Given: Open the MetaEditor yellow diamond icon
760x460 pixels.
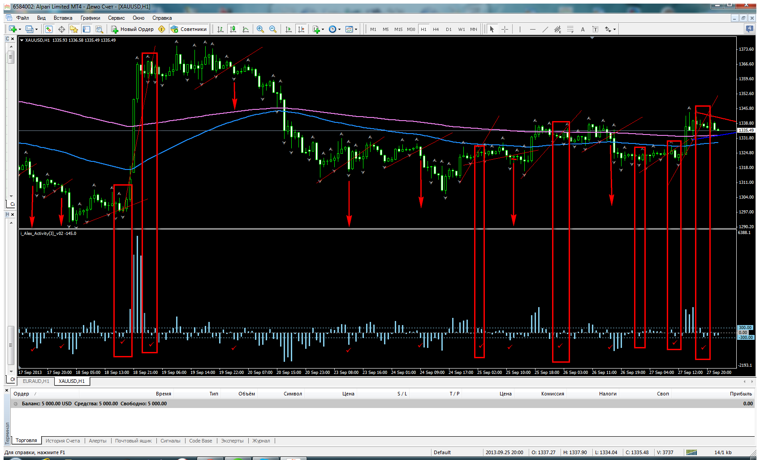Looking at the screenshot, I should (162, 29).
